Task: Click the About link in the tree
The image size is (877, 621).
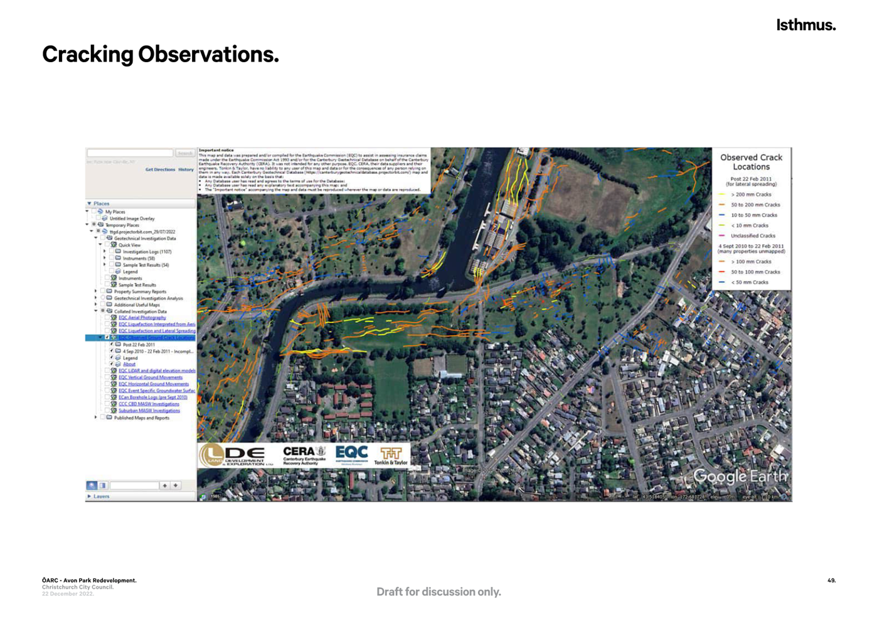Action: pos(129,364)
